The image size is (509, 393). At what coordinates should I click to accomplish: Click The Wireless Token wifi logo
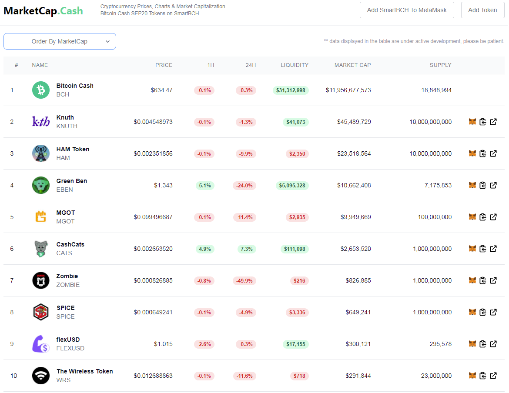click(41, 376)
